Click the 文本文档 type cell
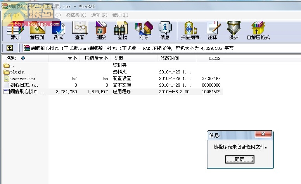301x184 pixels. (x=122, y=85)
